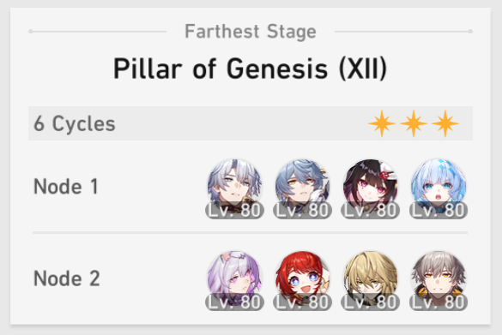Click the Farthest Stage heading

click(251, 32)
